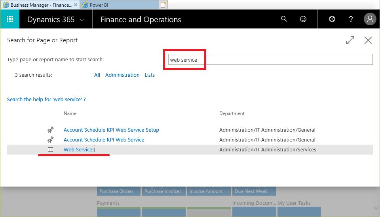Viewport: 380px width, 217px height.
Task: Open the app launcher waffle icon
Action: [9, 19]
